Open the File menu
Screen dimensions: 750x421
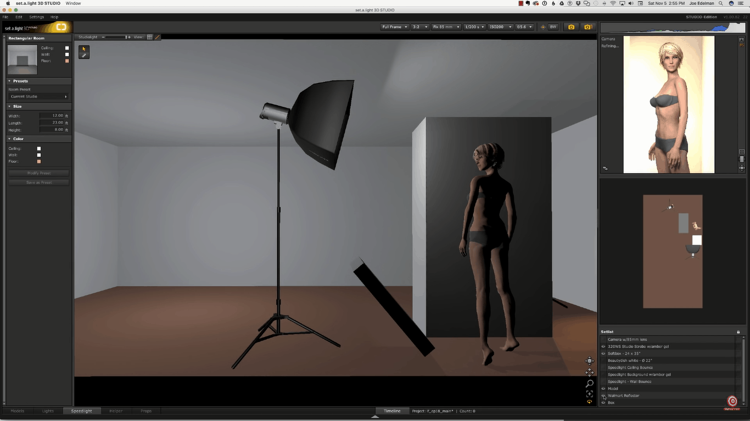[x=5, y=17]
